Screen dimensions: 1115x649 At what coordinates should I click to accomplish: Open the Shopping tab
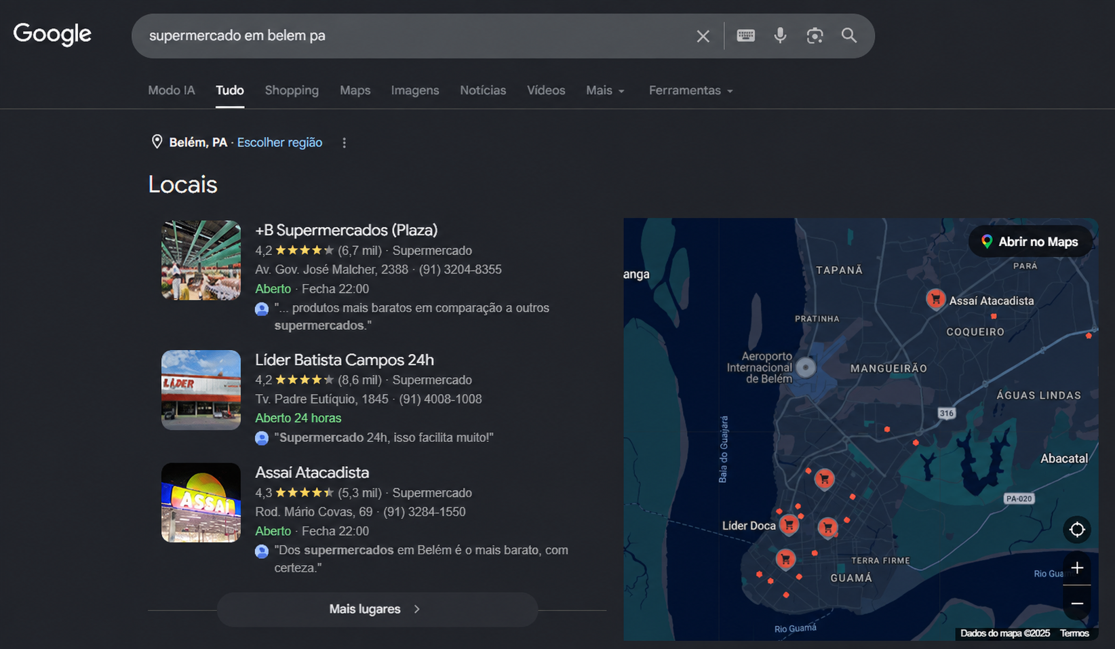(292, 90)
